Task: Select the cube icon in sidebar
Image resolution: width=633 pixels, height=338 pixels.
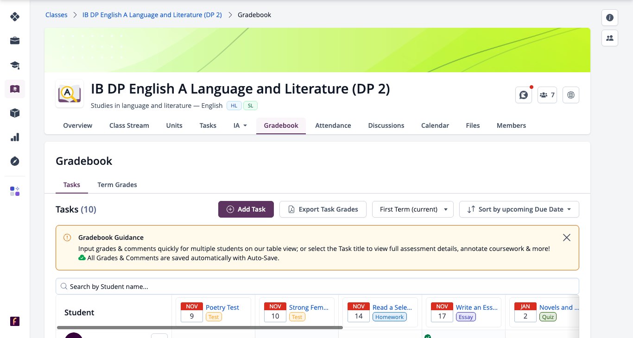Action: point(15,113)
